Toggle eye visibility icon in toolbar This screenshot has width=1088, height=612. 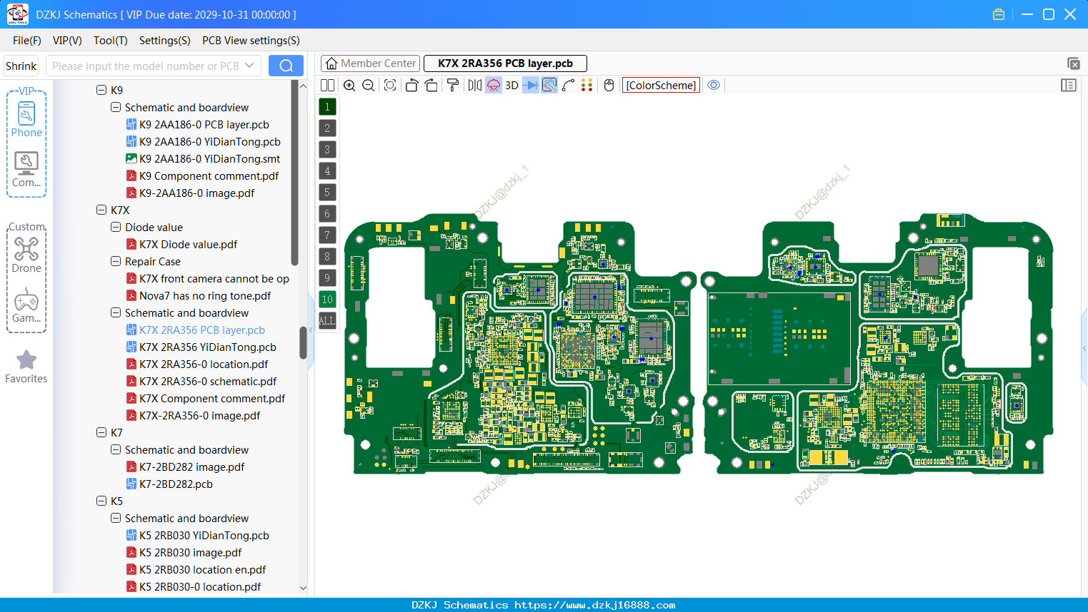click(714, 85)
